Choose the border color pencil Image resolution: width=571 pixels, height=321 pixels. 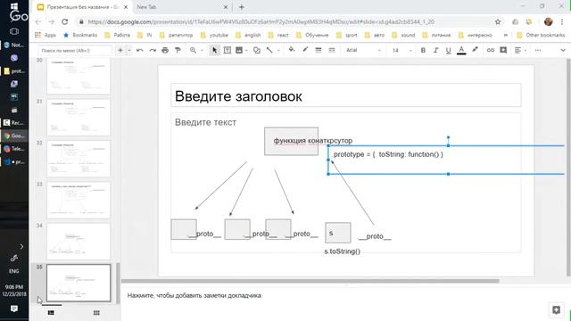305,50
